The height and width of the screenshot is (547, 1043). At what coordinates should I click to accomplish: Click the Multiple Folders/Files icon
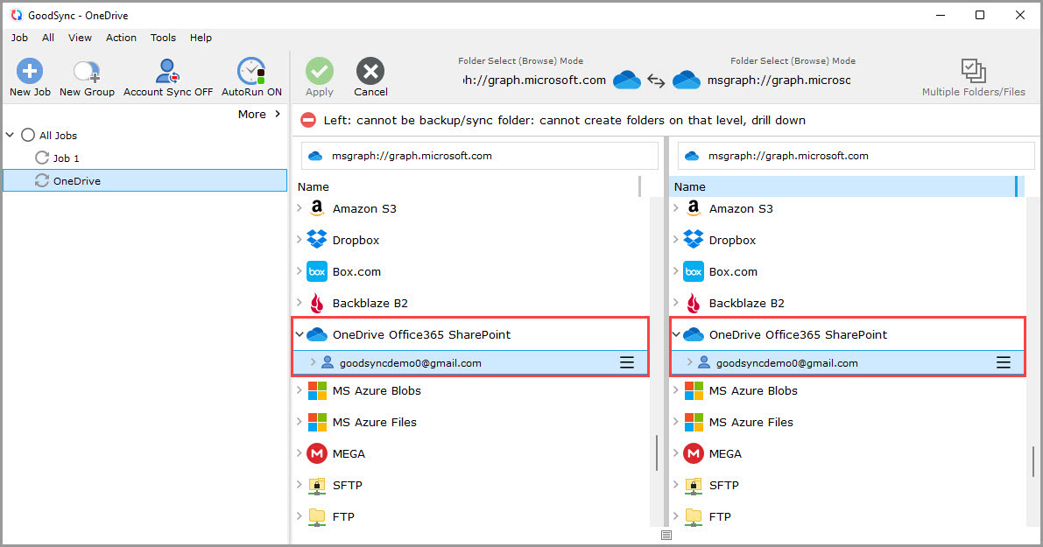pyautogui.click(x=973, y=70)
